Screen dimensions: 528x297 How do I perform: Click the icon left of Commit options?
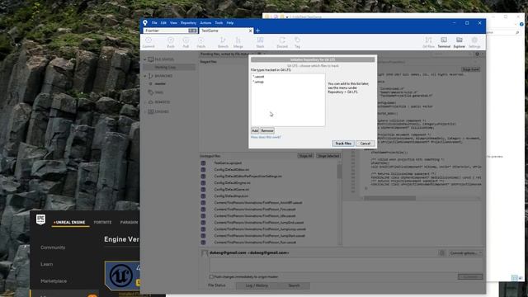(x=442, y=253)
